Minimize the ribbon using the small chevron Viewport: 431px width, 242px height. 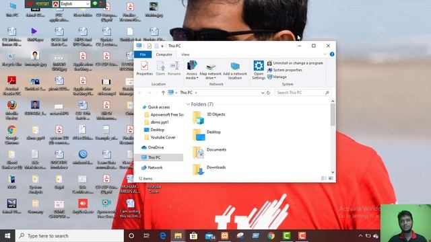325,54
